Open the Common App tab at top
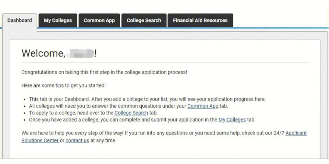Screen dimensions: 329x164 (99, 21)
